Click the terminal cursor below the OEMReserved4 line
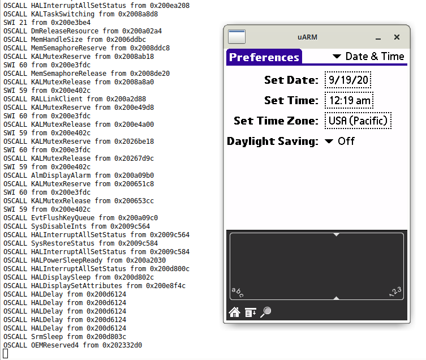This screenshot has width=426, height=360. 6,354
